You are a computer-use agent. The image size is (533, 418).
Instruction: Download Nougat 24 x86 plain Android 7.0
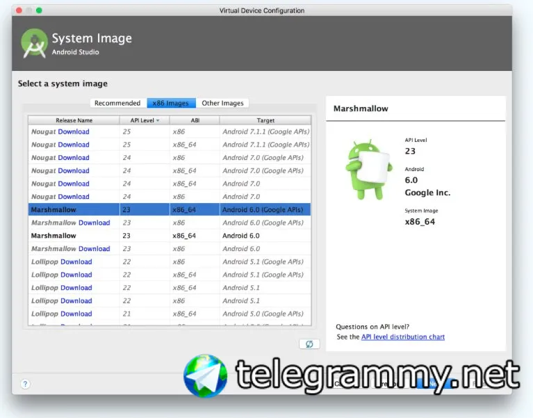pos(74,197)
